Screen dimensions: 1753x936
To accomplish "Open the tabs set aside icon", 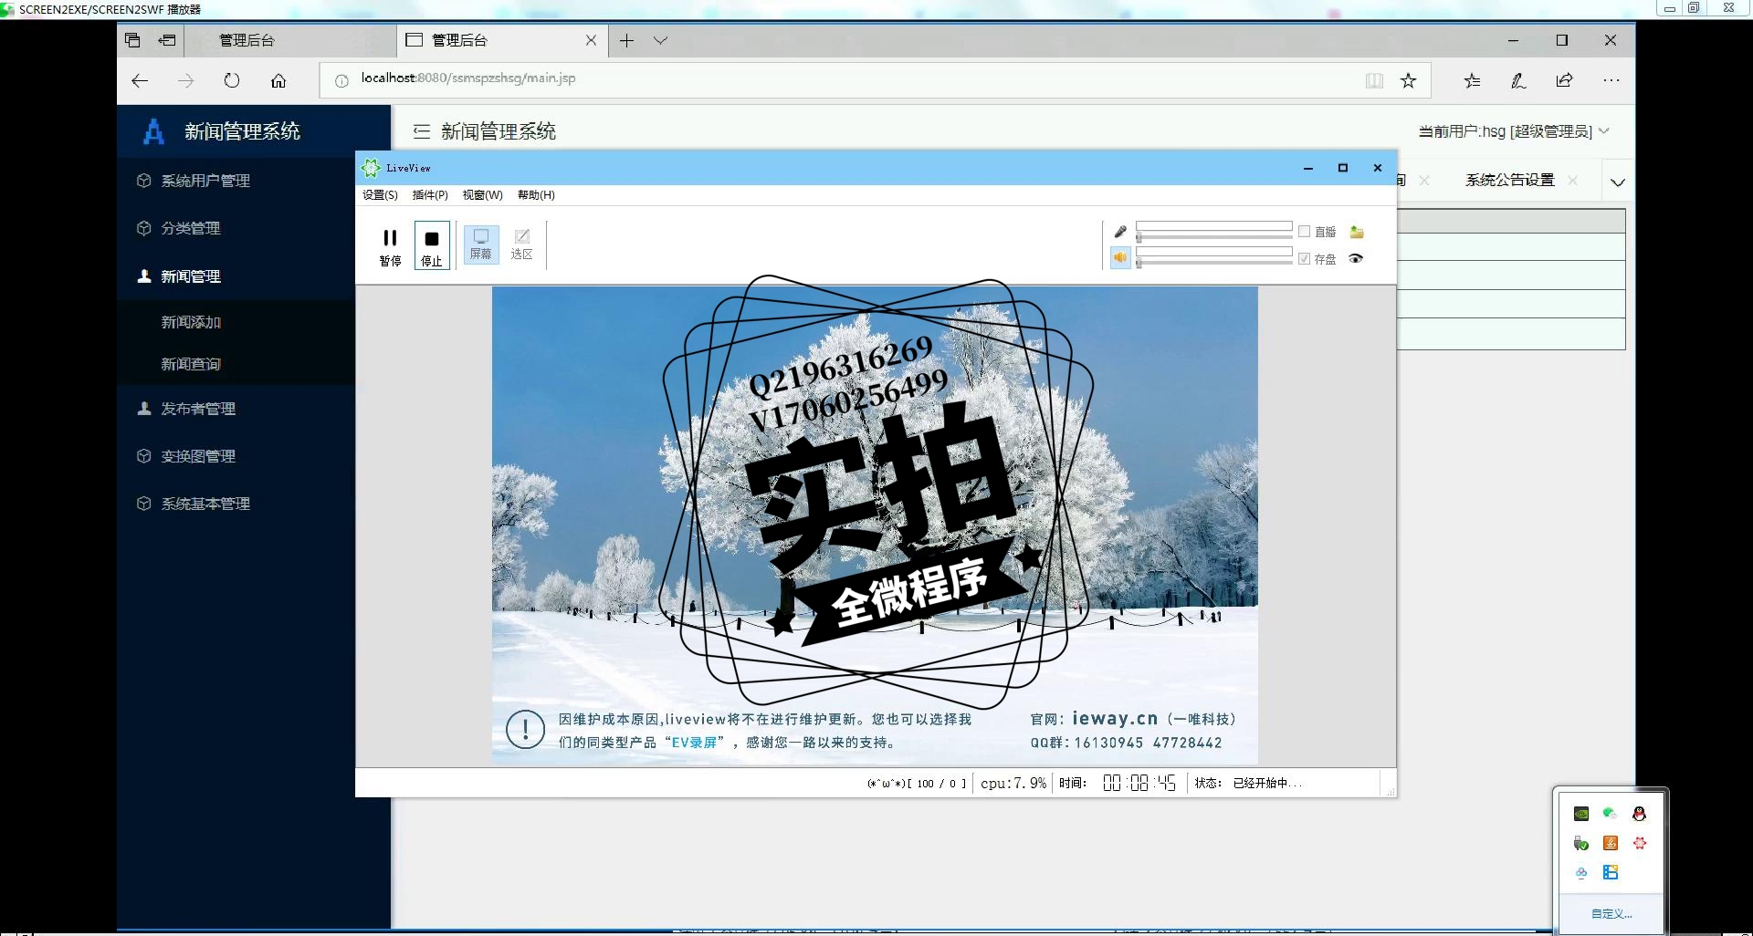I will (132, 40).
